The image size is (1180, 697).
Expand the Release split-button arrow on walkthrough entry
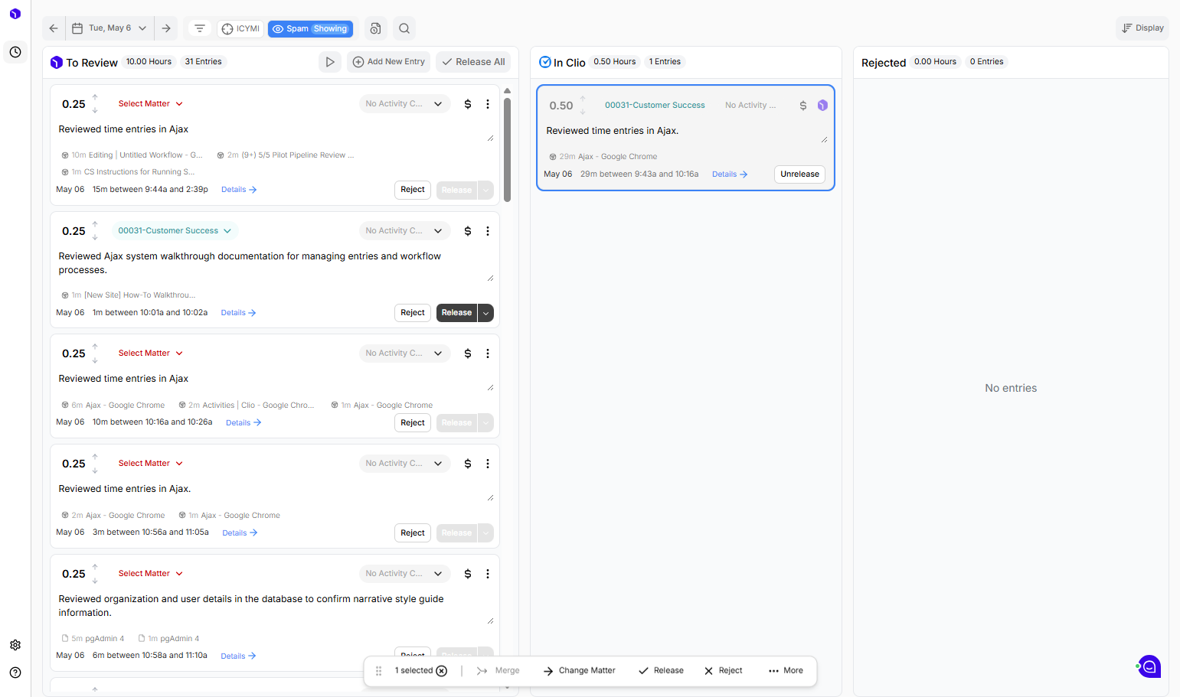(485, 313)
